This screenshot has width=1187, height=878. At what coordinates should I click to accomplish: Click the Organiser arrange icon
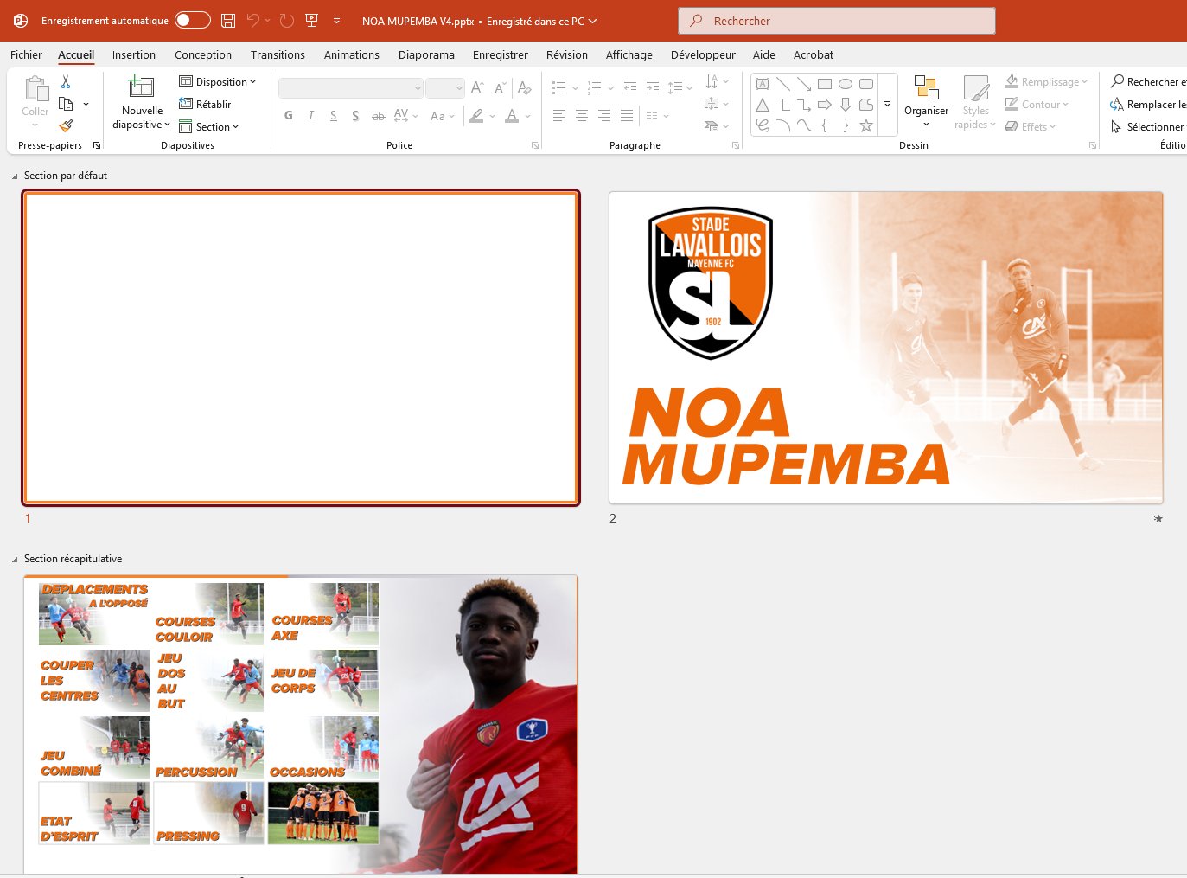coord(926,87)
